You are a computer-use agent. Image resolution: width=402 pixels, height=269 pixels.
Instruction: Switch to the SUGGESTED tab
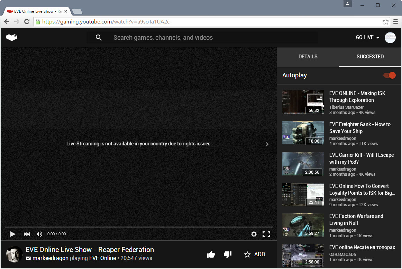370,57
